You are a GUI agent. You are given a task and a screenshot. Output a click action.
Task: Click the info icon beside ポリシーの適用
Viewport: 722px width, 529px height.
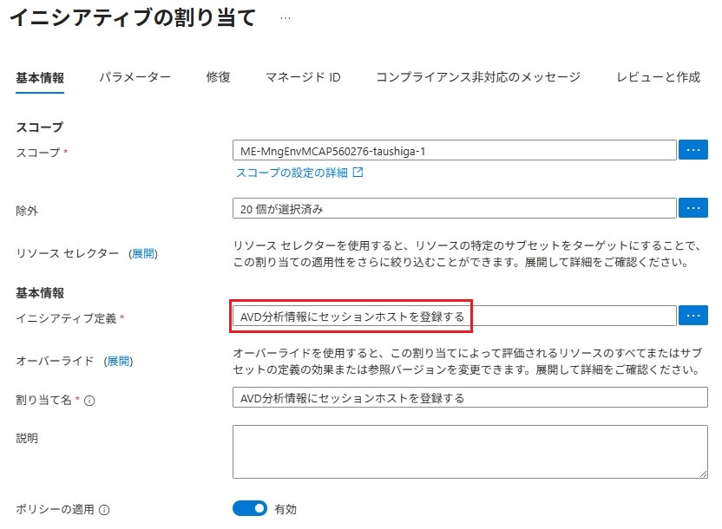coord(104,509)
